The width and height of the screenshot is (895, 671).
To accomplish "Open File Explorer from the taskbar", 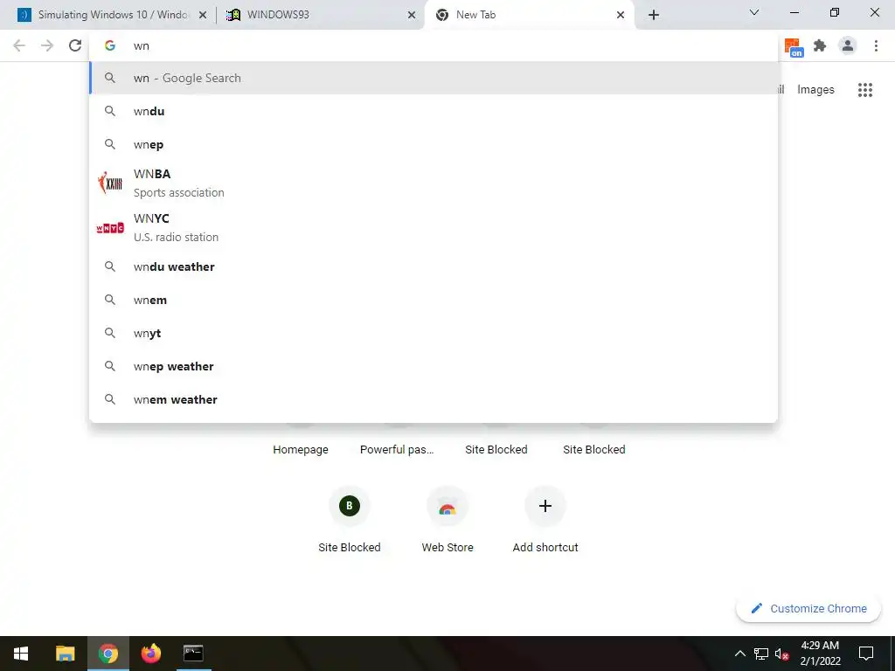I will [x=65, y=654].
